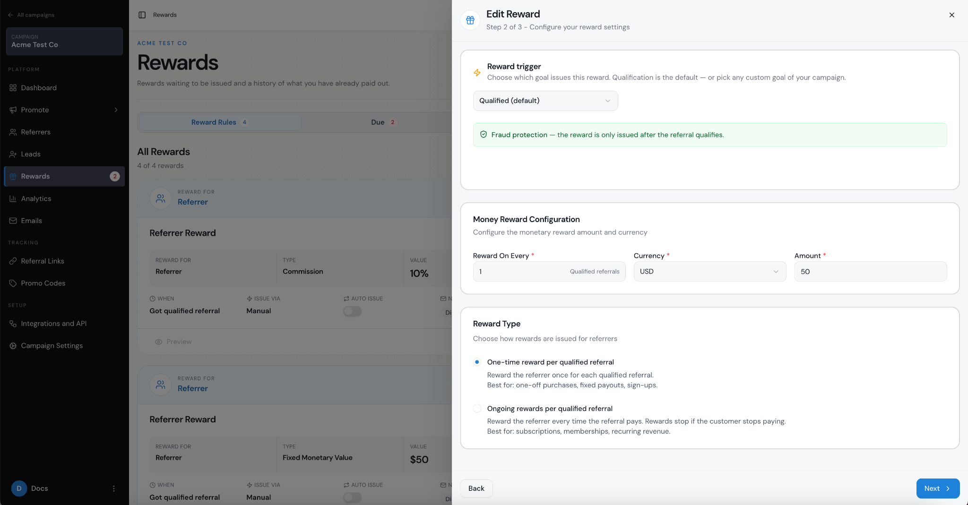Click the Referrers people icon in sidebar
The width and height of the screenshot is (968, 505).
[13, 132]
